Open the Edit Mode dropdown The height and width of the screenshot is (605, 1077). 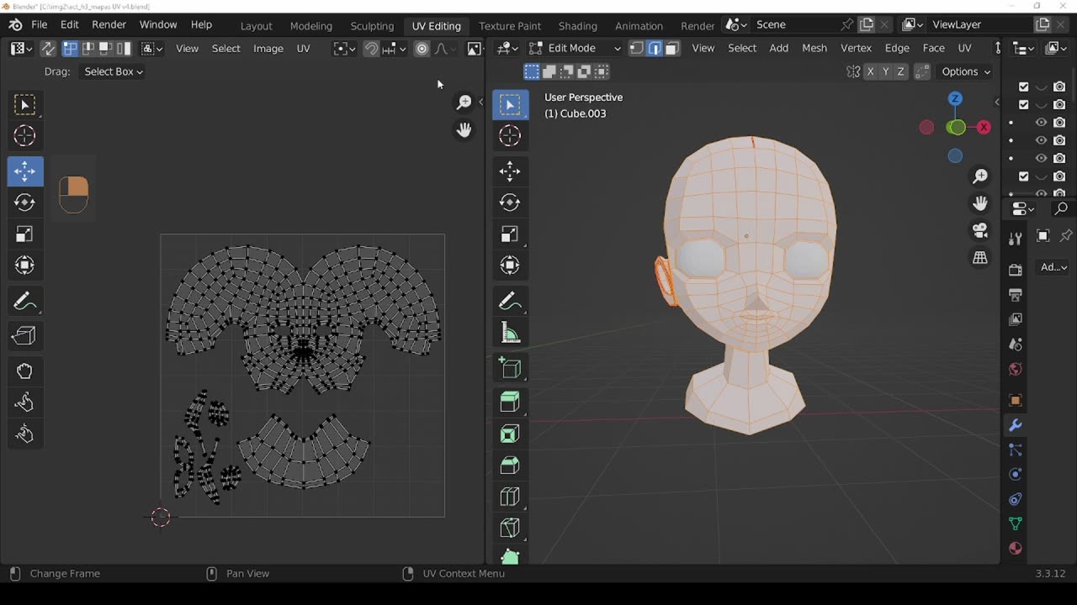(575, 48)
